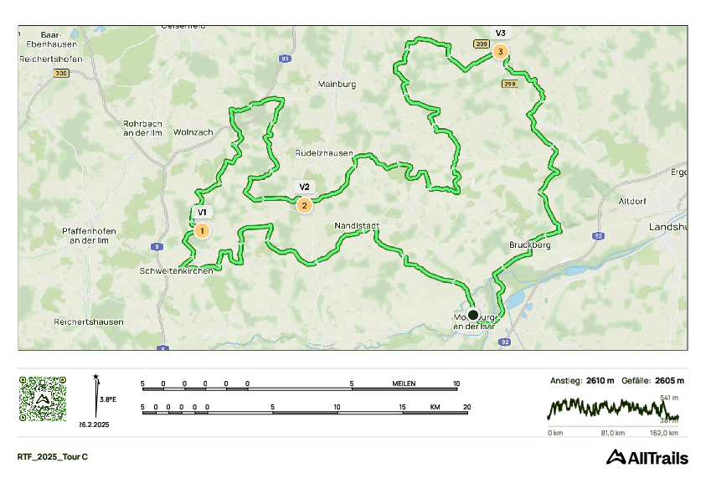Screen dimensions: 706x499
Task: Click waypoint marker 2 on the route
Action: [x=304, y=206]
